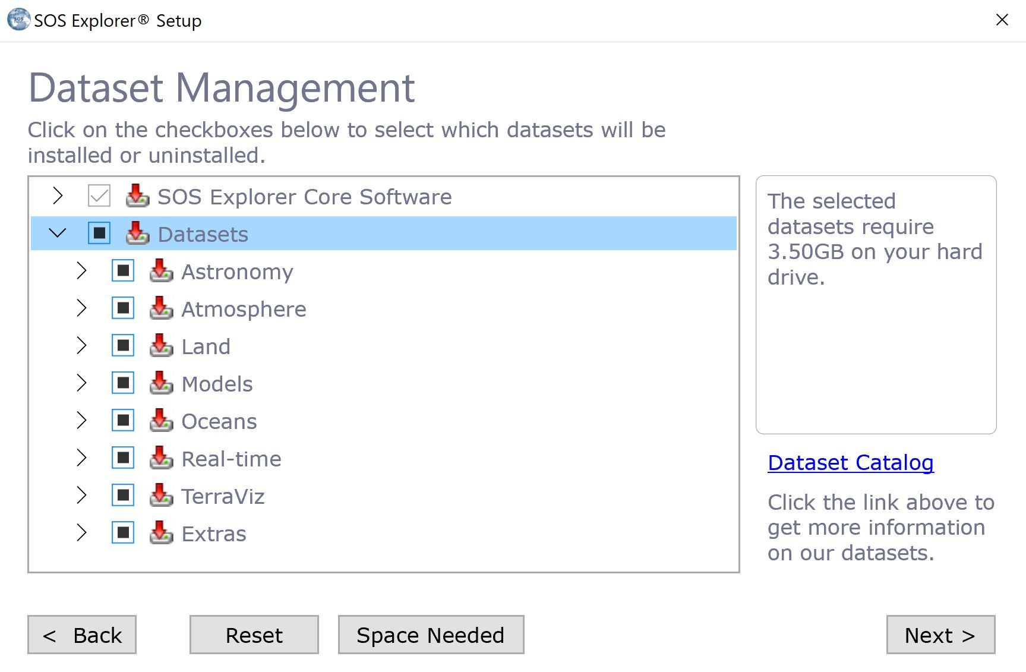Toggle the SOS Explorer Core Software checkbox
Viewport: 1026px width, 672px height.
point(99,195)
